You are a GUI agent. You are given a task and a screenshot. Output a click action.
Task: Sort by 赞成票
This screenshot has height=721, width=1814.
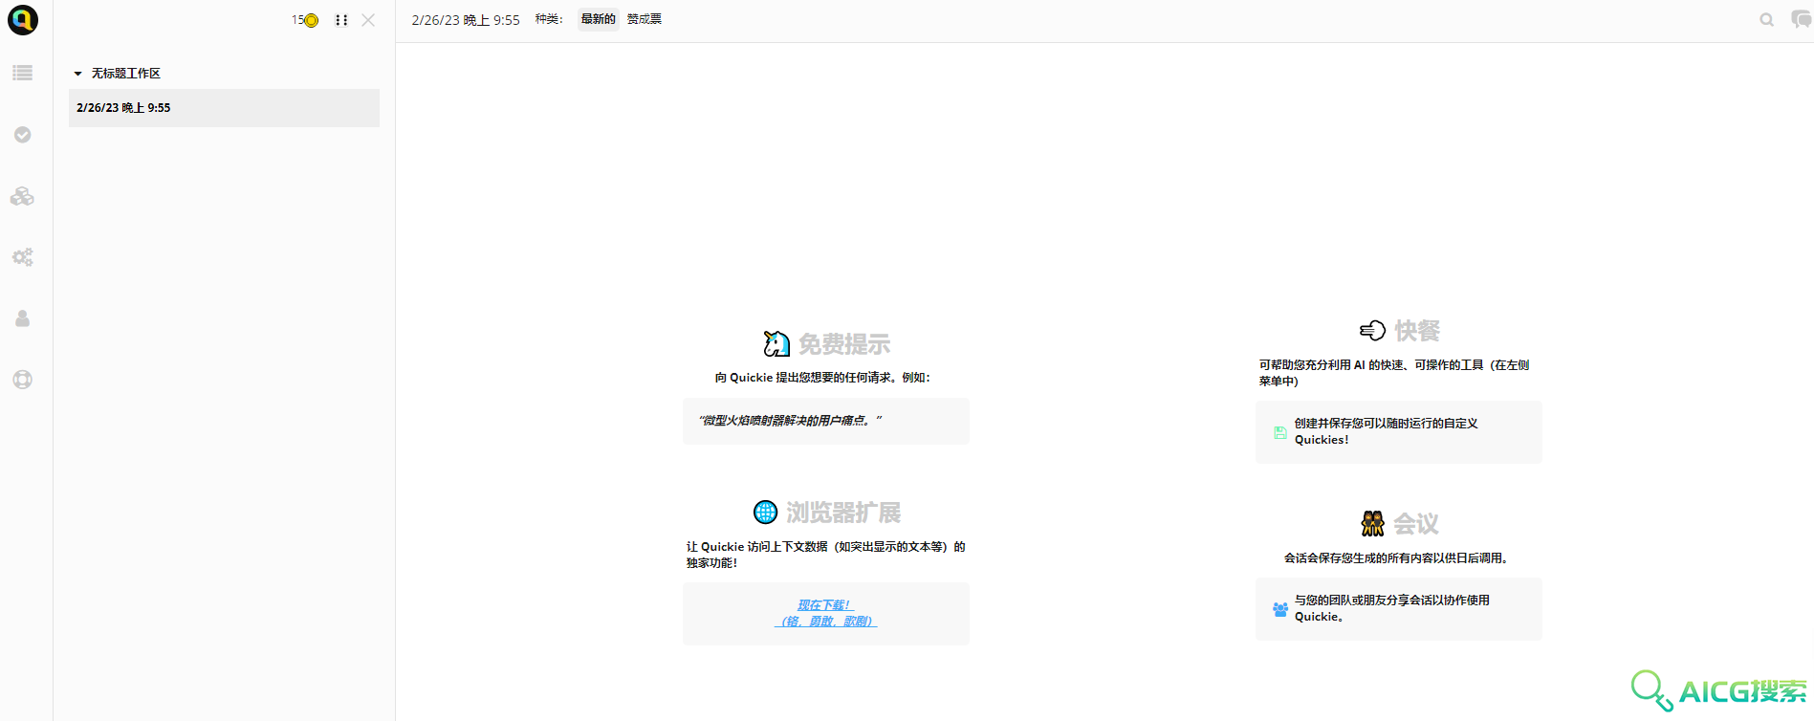[645, 19]
